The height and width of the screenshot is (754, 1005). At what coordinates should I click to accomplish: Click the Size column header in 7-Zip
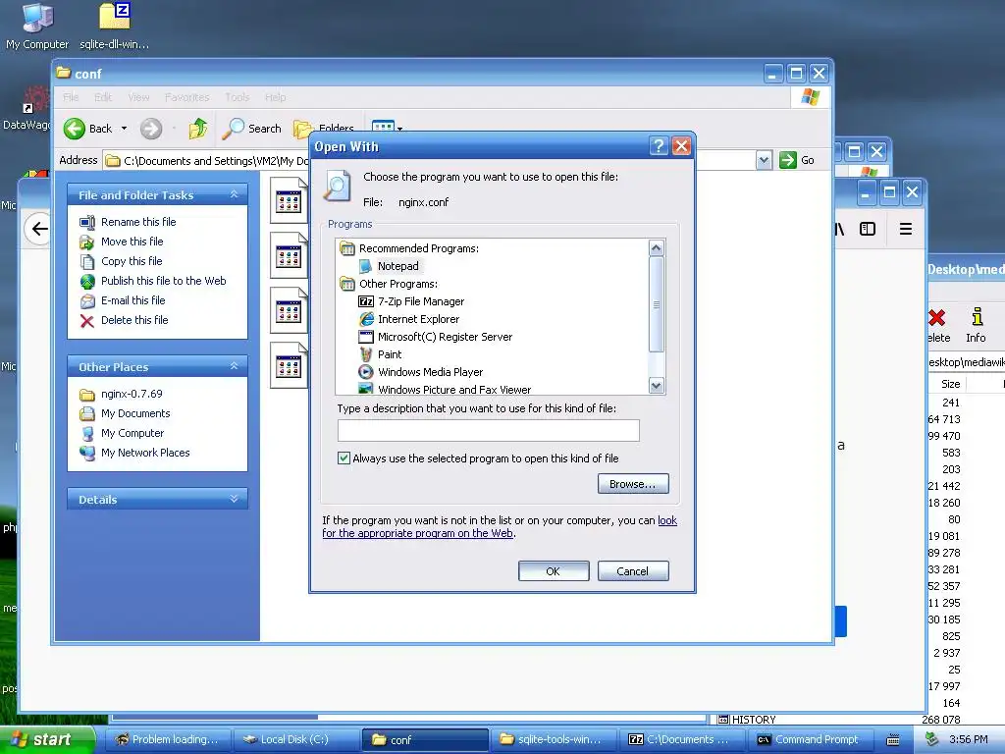tap(950, 384)
